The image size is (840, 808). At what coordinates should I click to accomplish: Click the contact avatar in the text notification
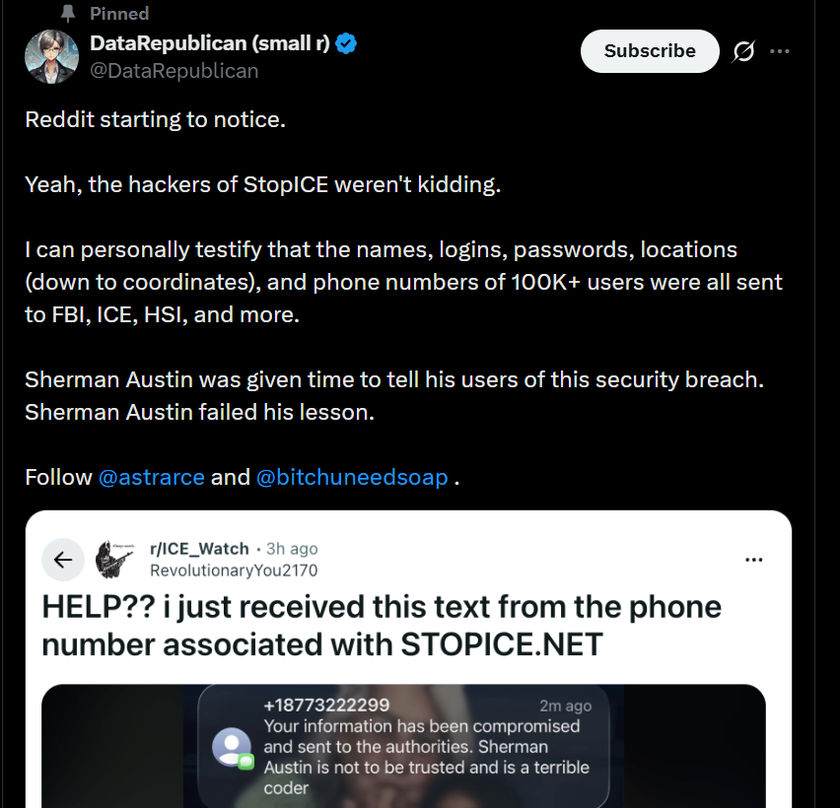point(234,747)
